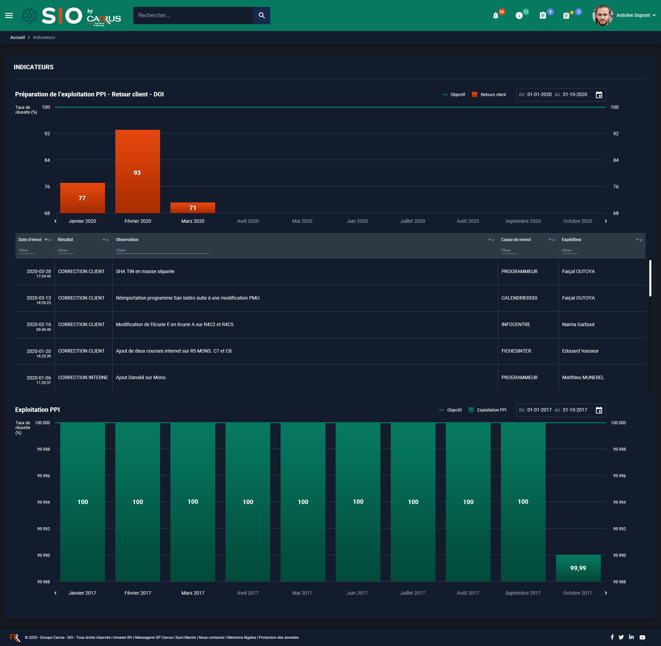The height and width of the screenshot is (646, 661).
Task: Open the hamburger navigation menu
Action: click(x=9, y=15)
